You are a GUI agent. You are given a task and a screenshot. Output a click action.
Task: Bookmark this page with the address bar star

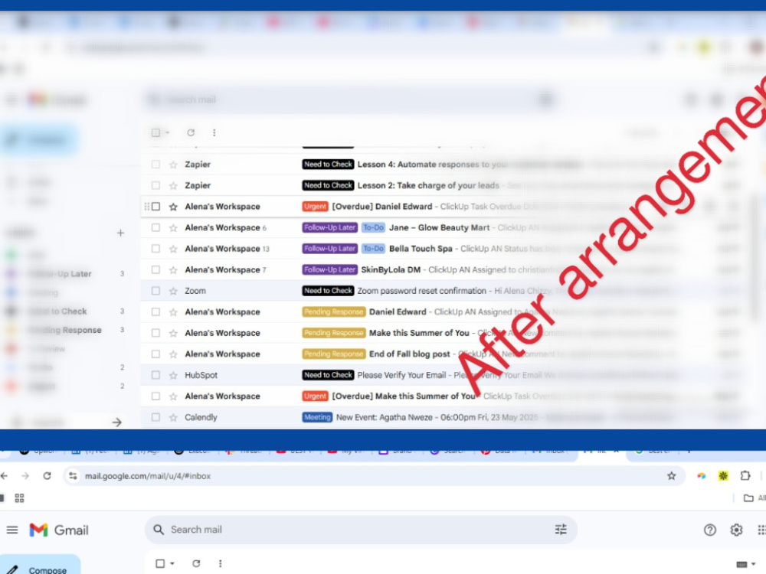pyautogui.click(x=671, y=475)
